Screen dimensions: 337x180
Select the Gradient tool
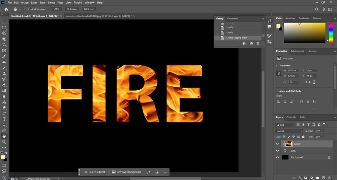[4, 91]
